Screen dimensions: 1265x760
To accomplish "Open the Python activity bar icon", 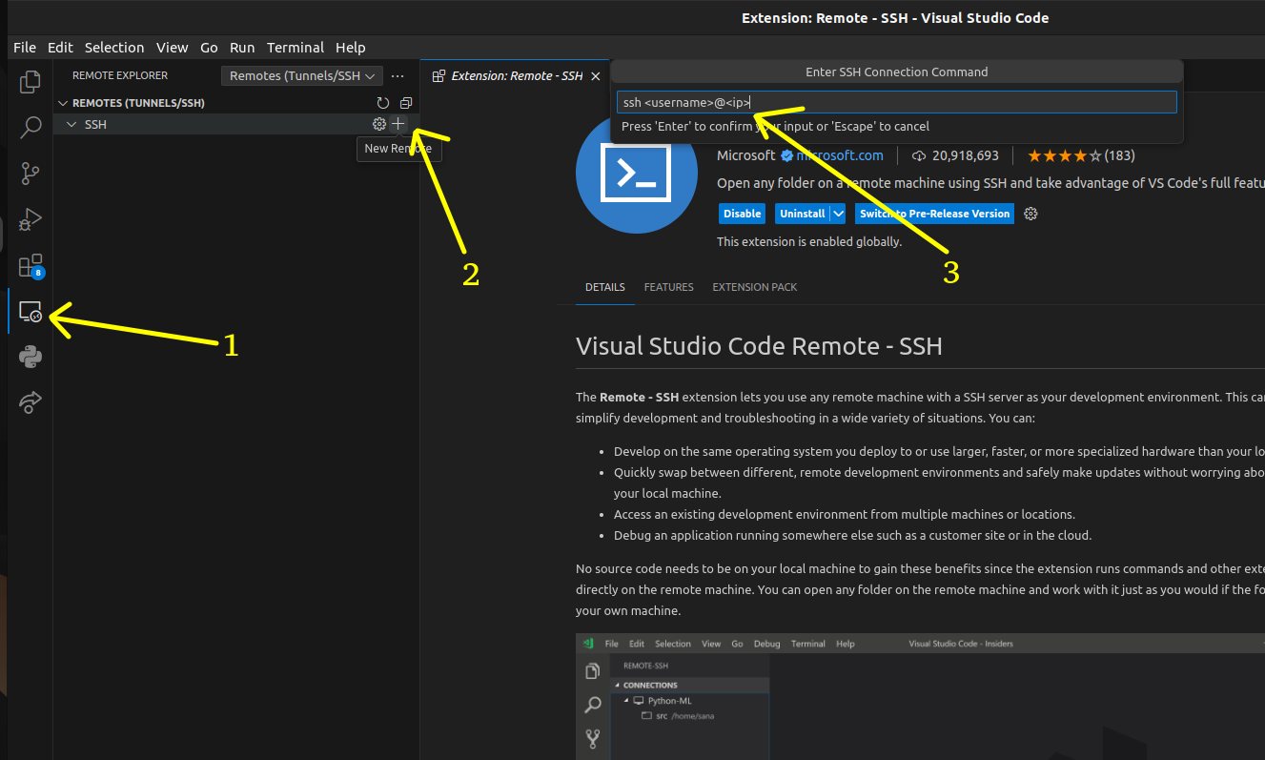I will [x=31, y=357].
